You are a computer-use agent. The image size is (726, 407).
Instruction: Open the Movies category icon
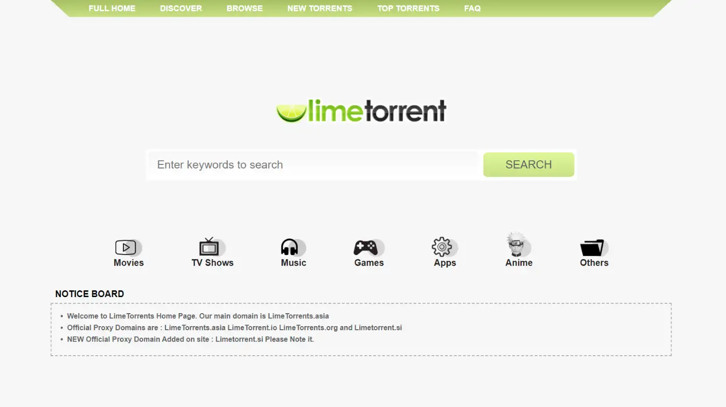coord(128,247)
